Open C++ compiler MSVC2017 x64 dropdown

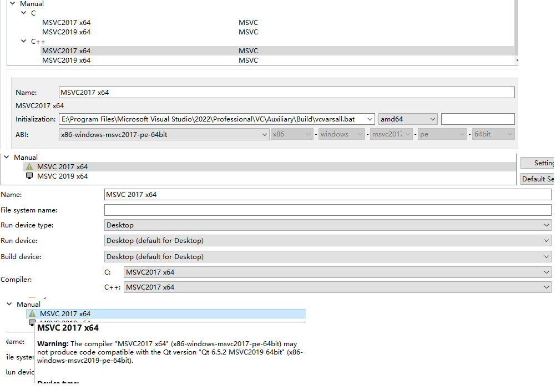(337, 287)
